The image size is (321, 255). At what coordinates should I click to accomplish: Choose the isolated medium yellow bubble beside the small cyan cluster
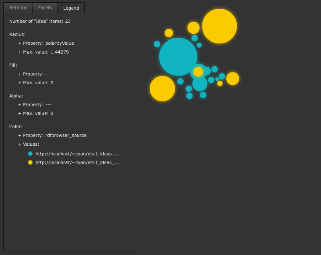(x=232, y=79)
